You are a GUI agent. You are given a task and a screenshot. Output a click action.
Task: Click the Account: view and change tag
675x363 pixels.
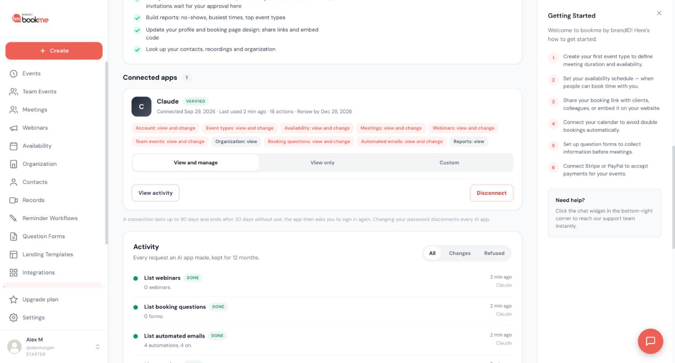pos(165,128)
